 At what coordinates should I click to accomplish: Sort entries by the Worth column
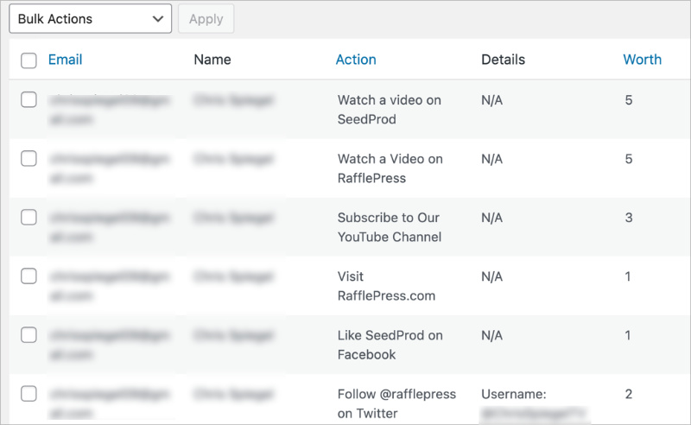[x=642, y=60]
